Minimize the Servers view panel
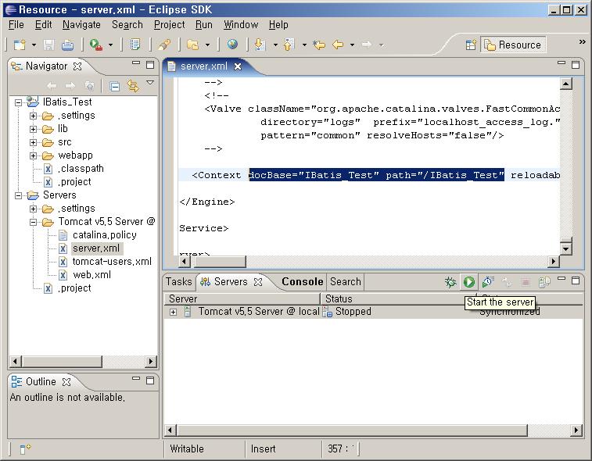Screen dimensions: 592x461 pos(562,279)
